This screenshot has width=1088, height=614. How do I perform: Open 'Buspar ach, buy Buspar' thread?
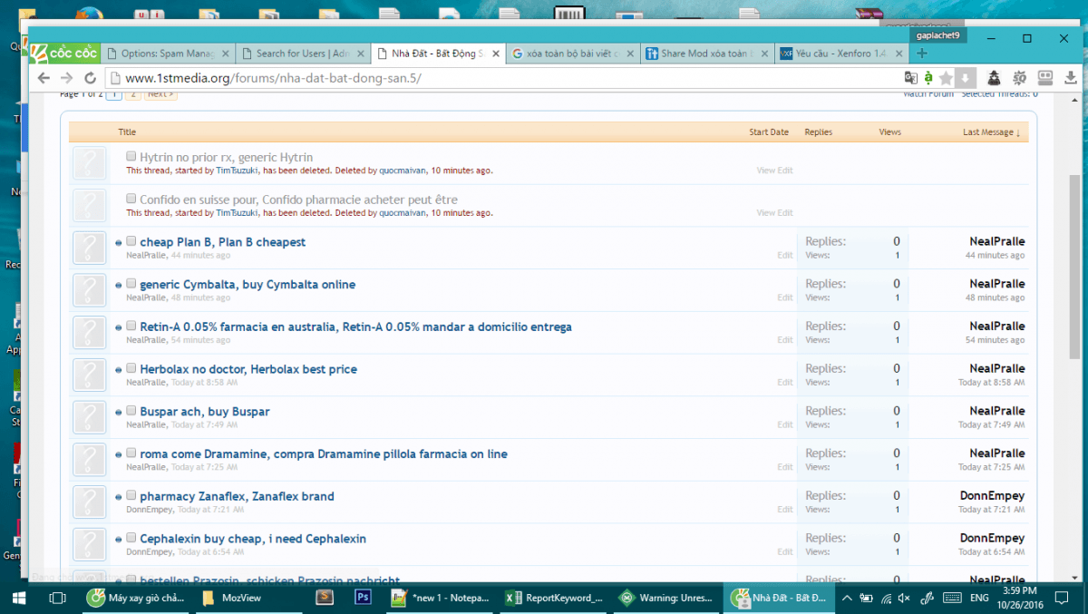coord(205,412)
